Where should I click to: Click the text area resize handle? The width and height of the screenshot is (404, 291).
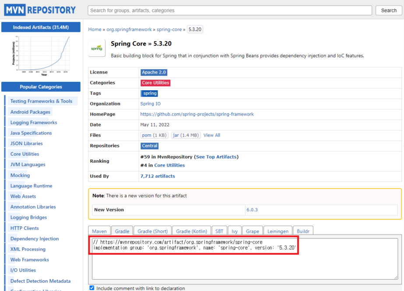pos(396,277)
